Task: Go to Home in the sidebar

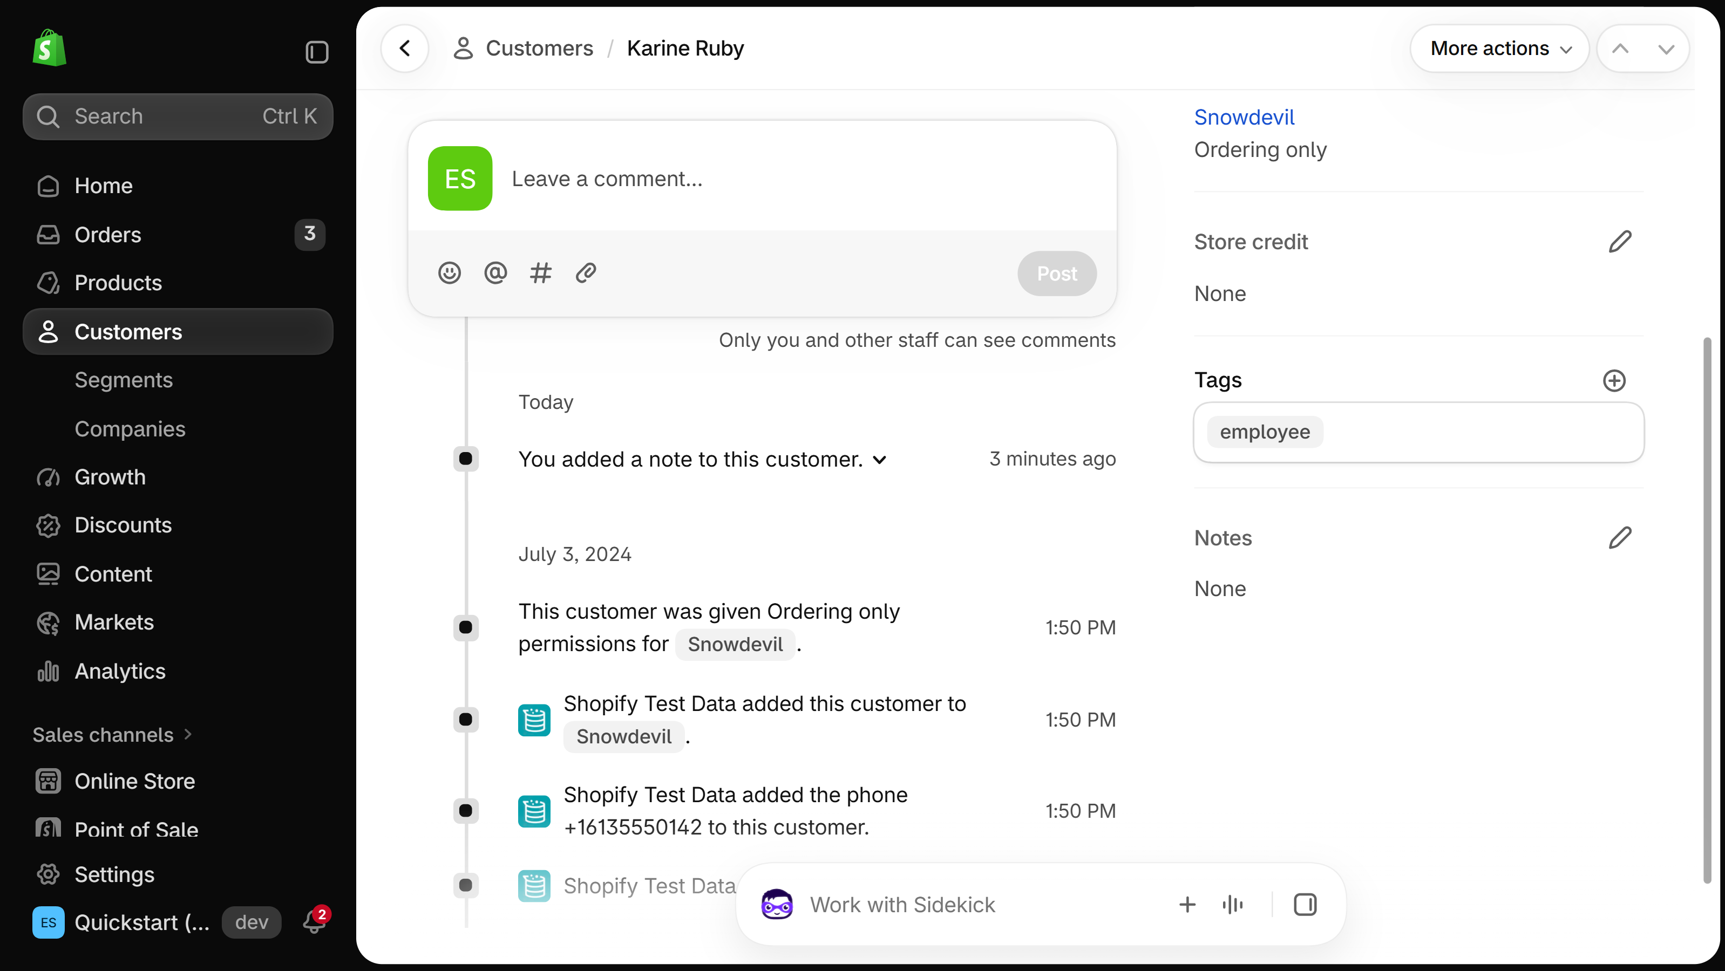Action: [x=178, y=186]
